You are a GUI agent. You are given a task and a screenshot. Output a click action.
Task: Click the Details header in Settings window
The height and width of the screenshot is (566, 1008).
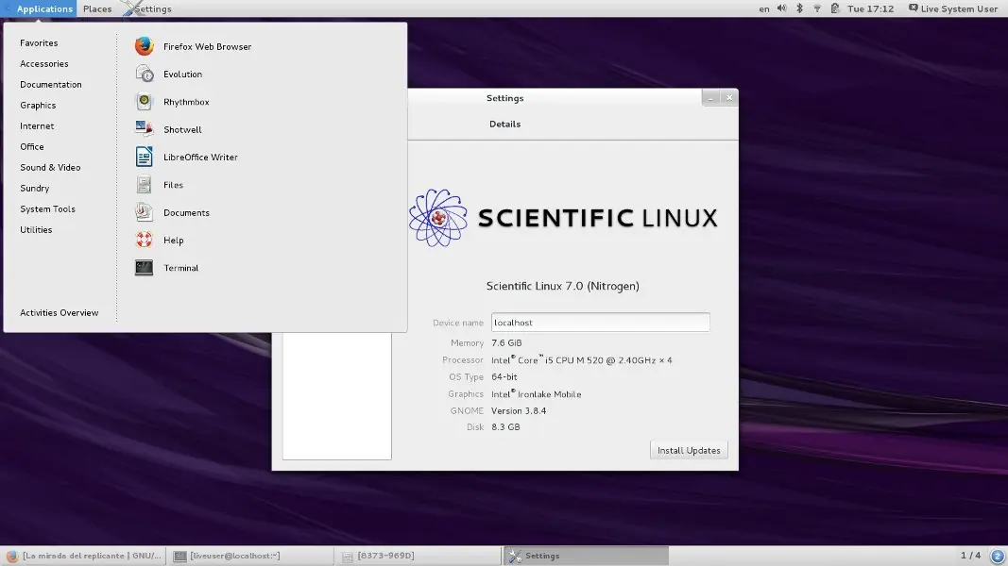tap(504, 124)
